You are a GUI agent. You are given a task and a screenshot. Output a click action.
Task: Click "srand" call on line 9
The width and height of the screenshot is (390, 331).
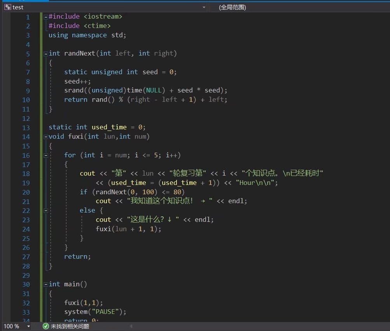point(74,90)
